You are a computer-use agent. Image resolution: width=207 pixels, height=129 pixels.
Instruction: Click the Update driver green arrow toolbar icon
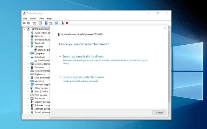(x=63, y=23)
